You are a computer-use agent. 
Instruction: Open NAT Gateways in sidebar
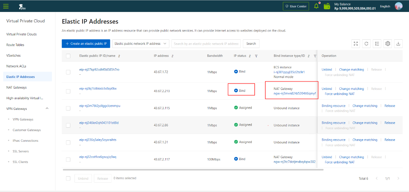[16, 87]
